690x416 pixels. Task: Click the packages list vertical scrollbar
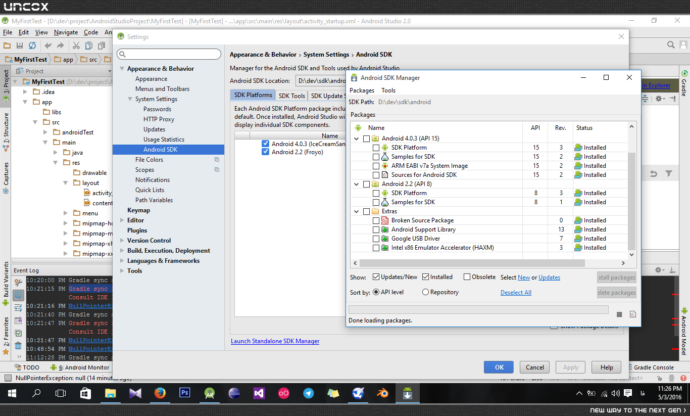(632, 201)
